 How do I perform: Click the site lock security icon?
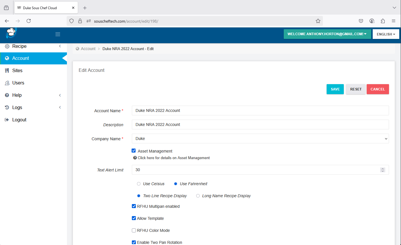click(x=80, y=21)
